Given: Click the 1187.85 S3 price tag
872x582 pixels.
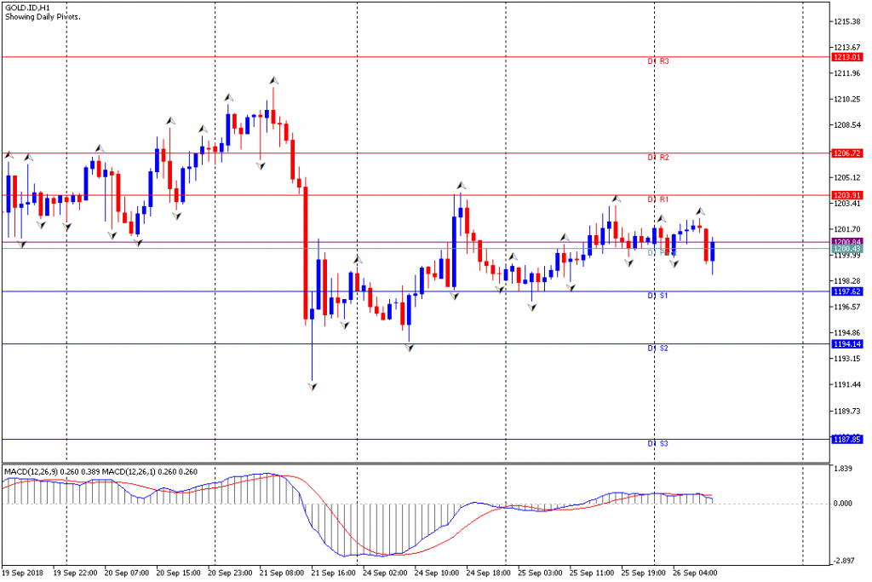Looking at the screenshot, I should (x=846, y=440).
